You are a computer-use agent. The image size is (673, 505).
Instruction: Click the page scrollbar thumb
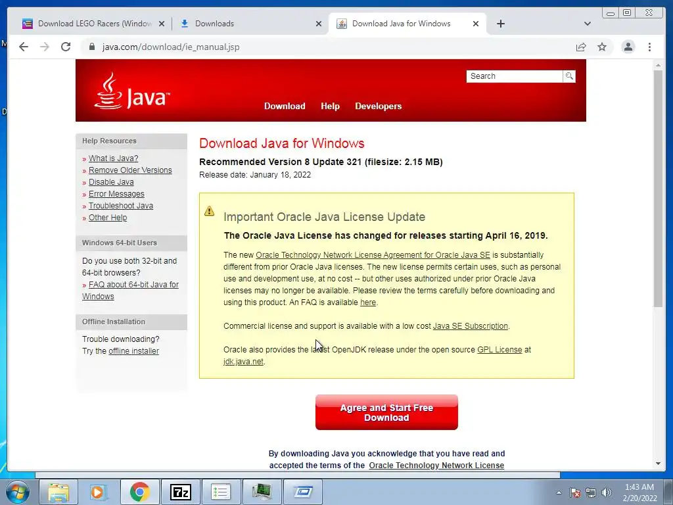coord(658,188)
